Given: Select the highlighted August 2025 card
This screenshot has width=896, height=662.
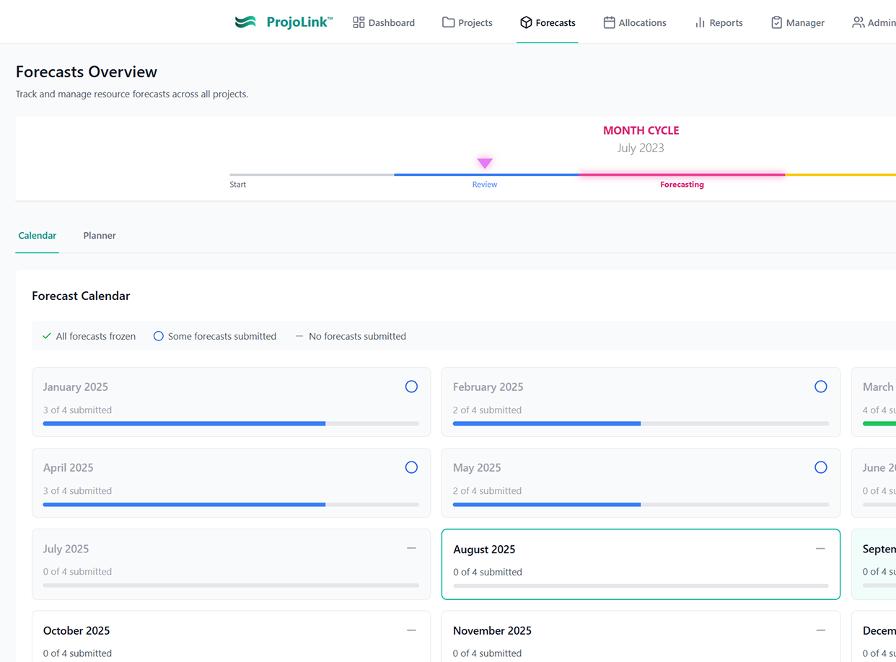Looking at the screenshot, I should click(x=641, y=564).
